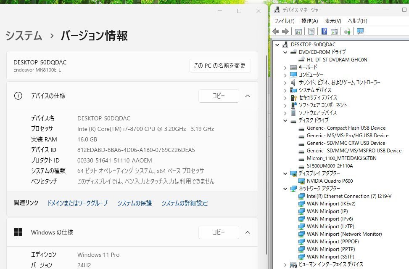Select the Micron_1100_MTFDDAK256TBN disk
Viewport: 409px width, 269px height.
[341, 158]
